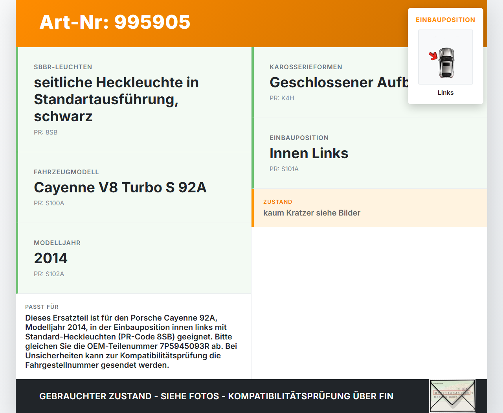The image size is (503, 413).
Task: Click the 'PR: S101A' code
Action: point(284,169)
